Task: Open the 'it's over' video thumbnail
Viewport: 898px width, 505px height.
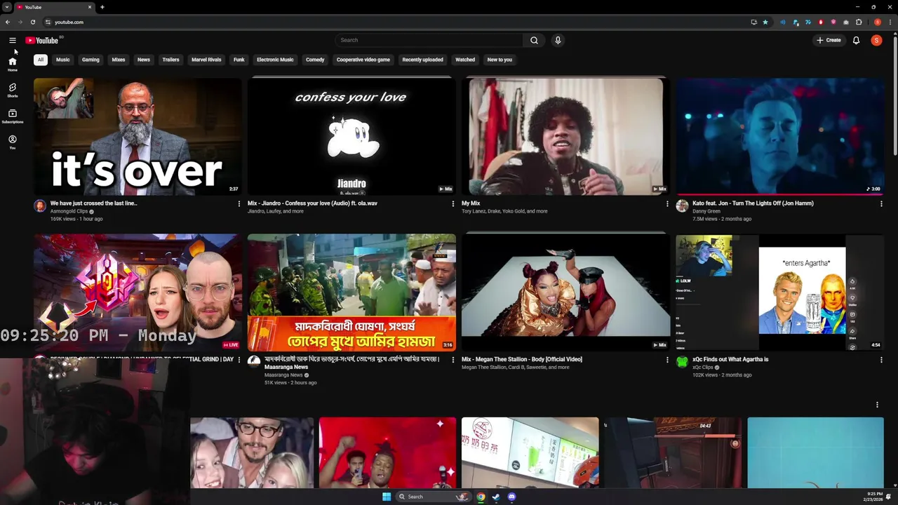Action: 138,136
